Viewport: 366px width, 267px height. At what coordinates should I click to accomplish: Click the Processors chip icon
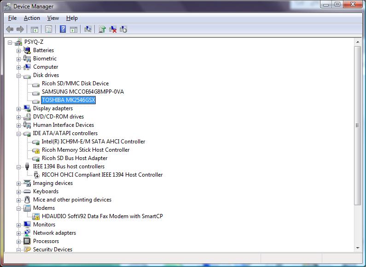coord(27,241)
